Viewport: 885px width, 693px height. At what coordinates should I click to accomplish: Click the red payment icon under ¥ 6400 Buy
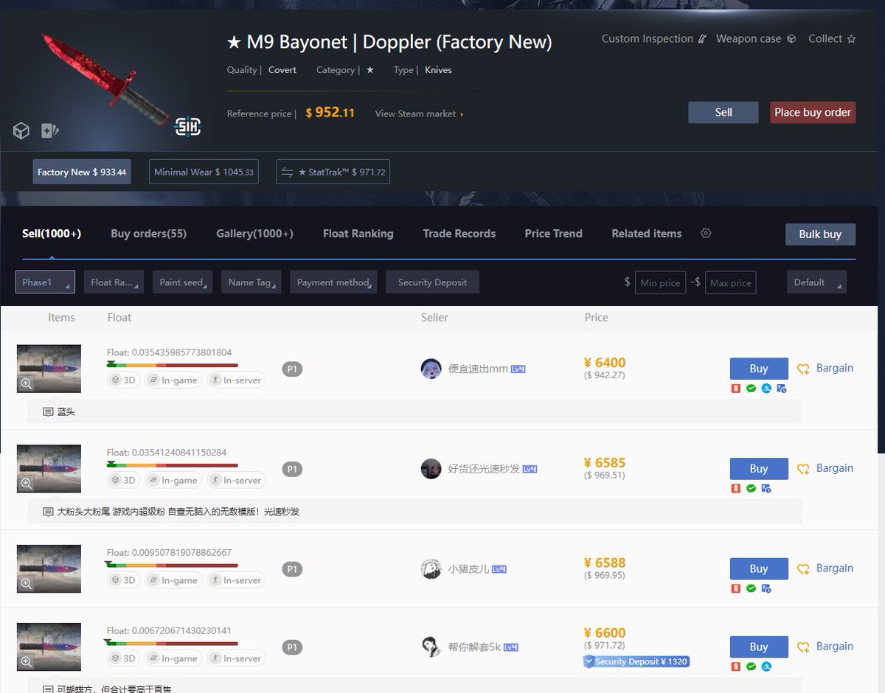735,388
